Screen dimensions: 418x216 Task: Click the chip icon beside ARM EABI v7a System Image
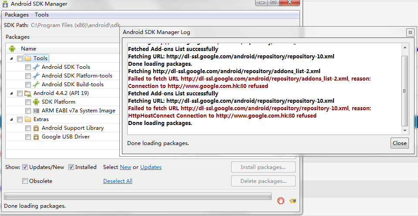36,111
